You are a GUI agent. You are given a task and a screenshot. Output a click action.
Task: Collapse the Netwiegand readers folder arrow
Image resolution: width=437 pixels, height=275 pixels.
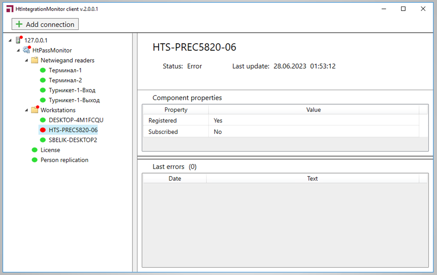click(x=27, y=60)
